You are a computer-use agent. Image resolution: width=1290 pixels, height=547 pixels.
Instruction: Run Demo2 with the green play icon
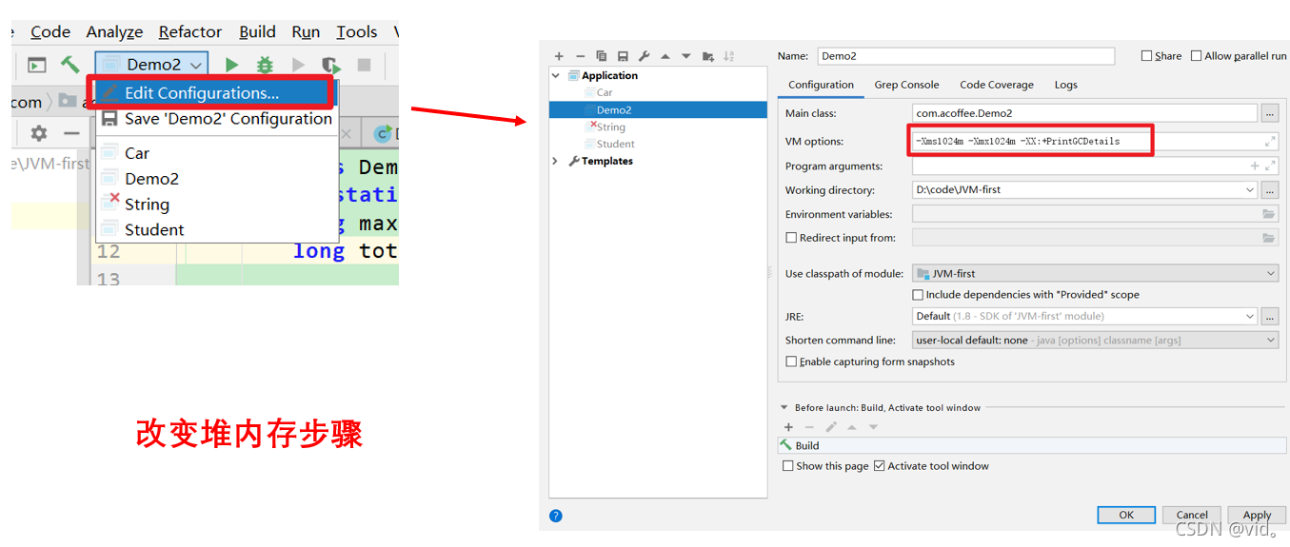[231, 65]
